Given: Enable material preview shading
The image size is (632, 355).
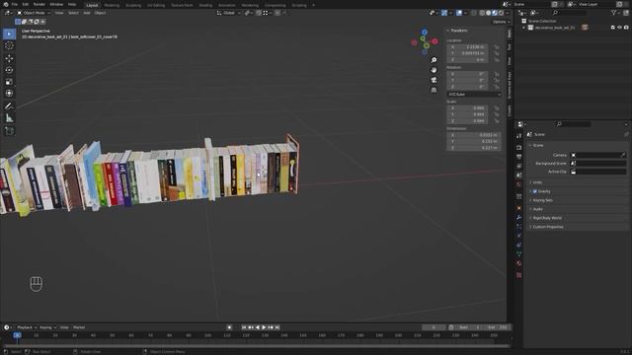Looking at the screenshot, I should click(495, 13).
